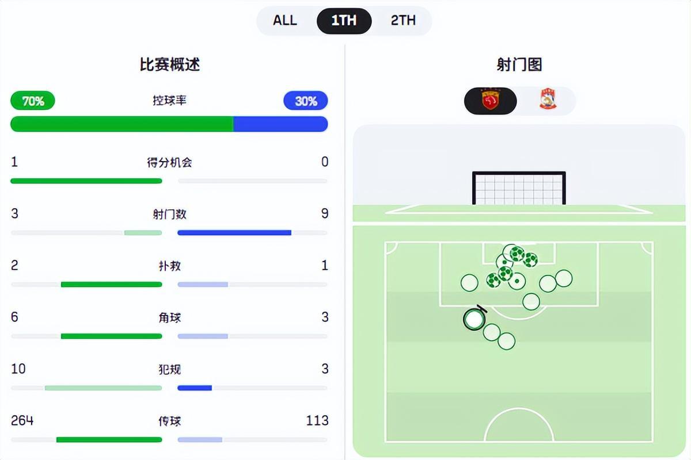Show ALL match period stats

285,21
